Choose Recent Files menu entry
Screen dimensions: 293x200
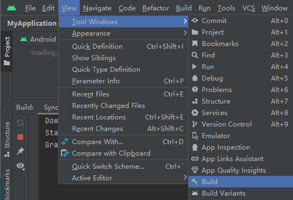coord(123,94)
